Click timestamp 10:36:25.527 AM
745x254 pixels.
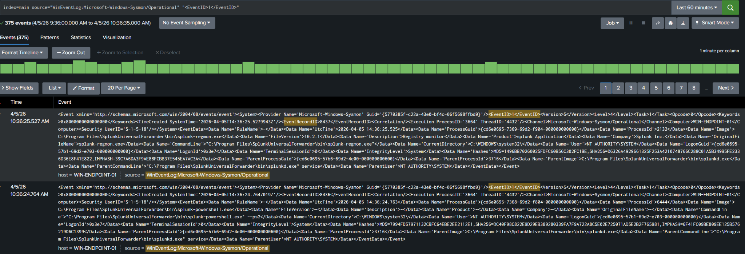click(x=30, y=121)
